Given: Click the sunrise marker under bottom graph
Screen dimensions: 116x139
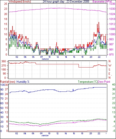Looking at the screenshot, I should [x=45, y=135].
